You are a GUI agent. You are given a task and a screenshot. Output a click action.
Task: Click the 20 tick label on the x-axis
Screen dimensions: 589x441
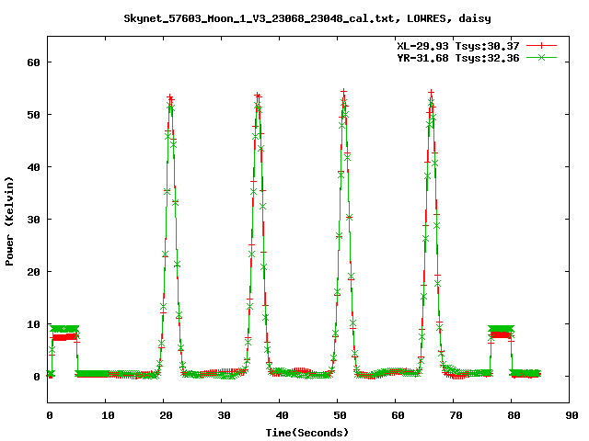coord(166,415)
